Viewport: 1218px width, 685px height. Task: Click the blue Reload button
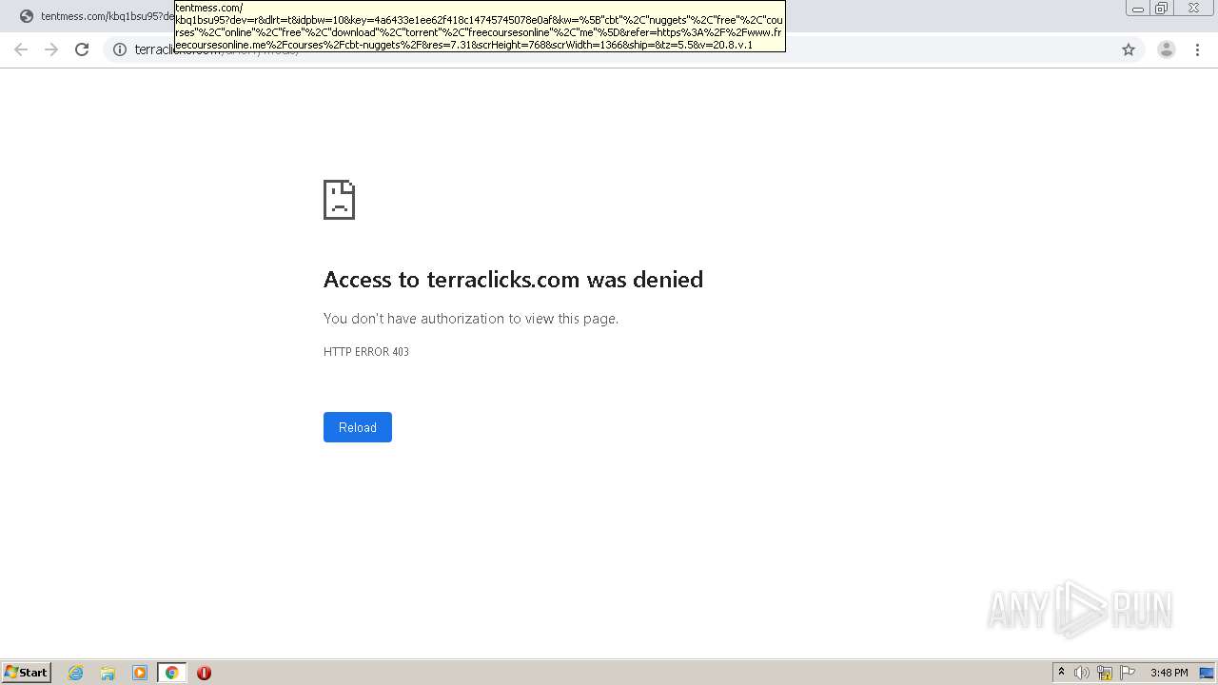(x=358, y=427)
